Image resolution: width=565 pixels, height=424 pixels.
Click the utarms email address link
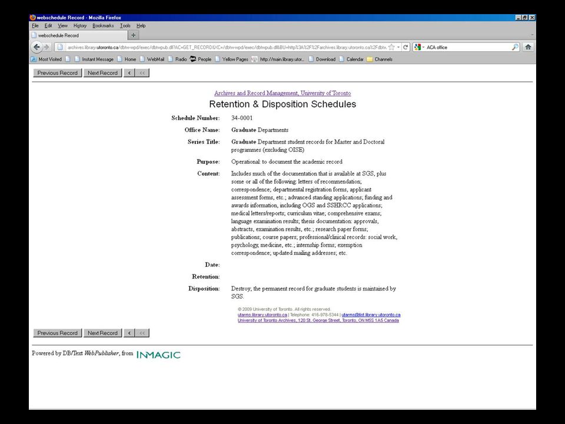click(371, 314)
